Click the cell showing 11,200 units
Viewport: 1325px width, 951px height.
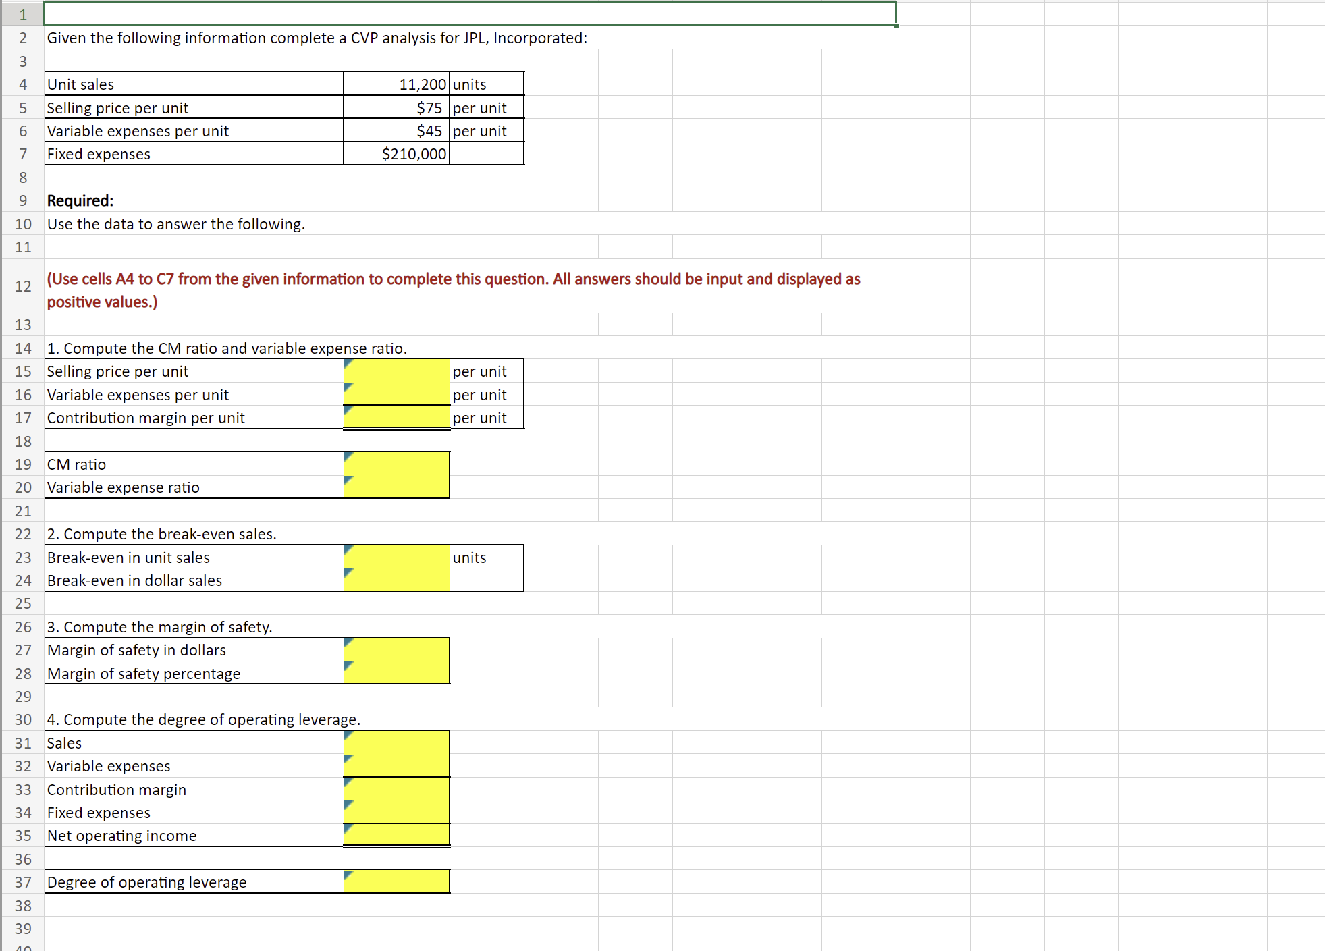tap(396, 84)
